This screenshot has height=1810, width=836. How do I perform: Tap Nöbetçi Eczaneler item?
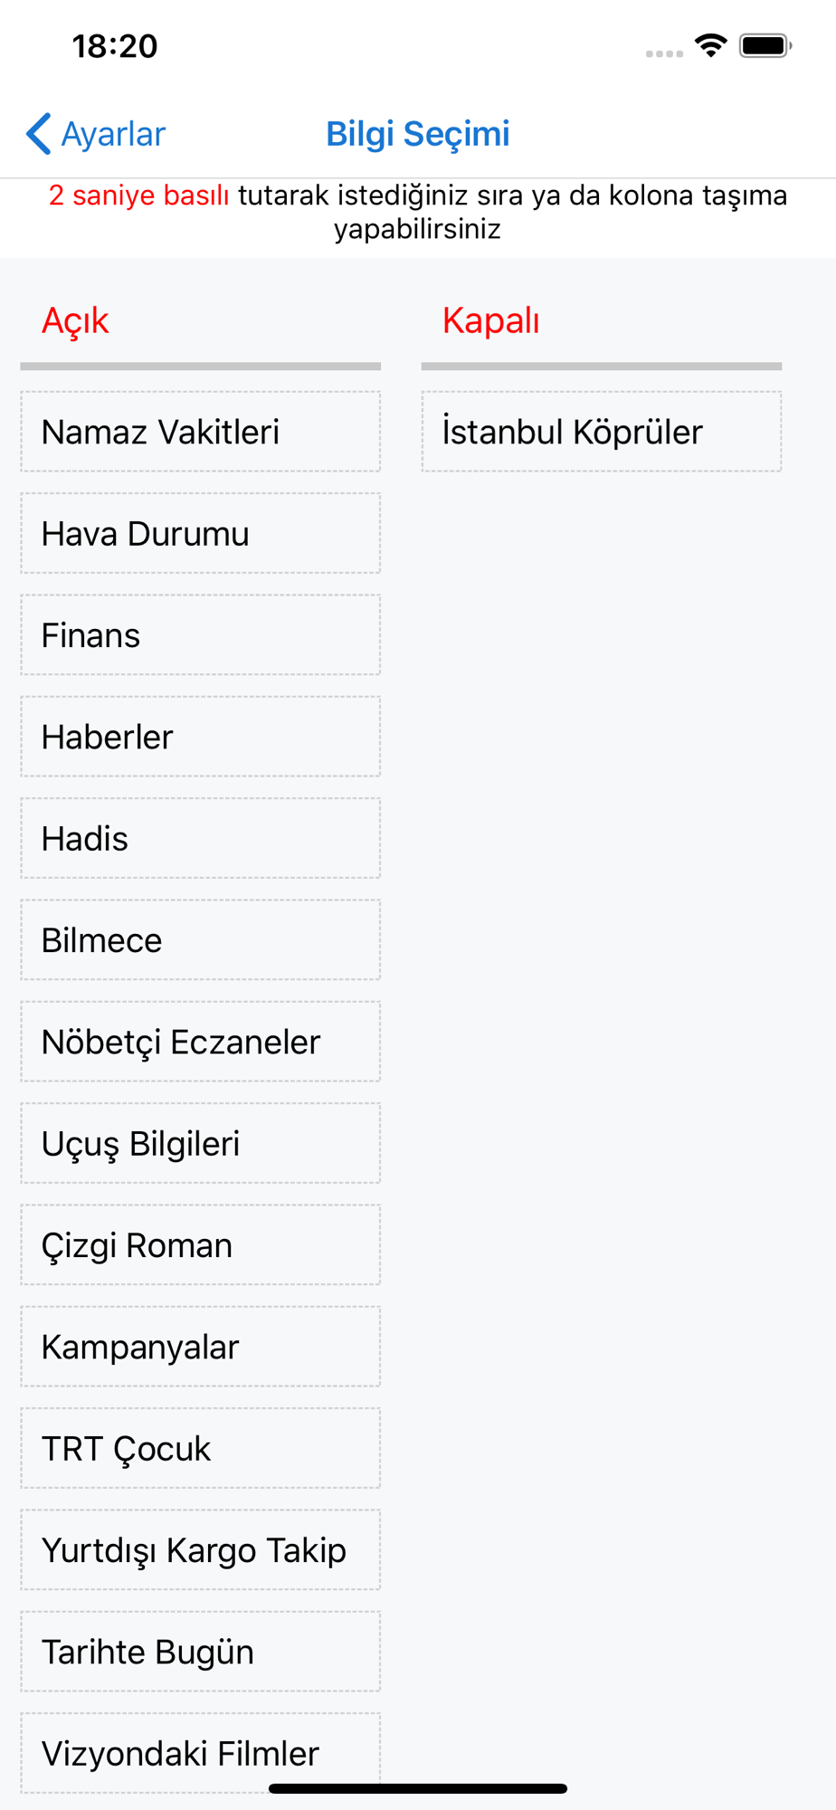[200, 1042]
